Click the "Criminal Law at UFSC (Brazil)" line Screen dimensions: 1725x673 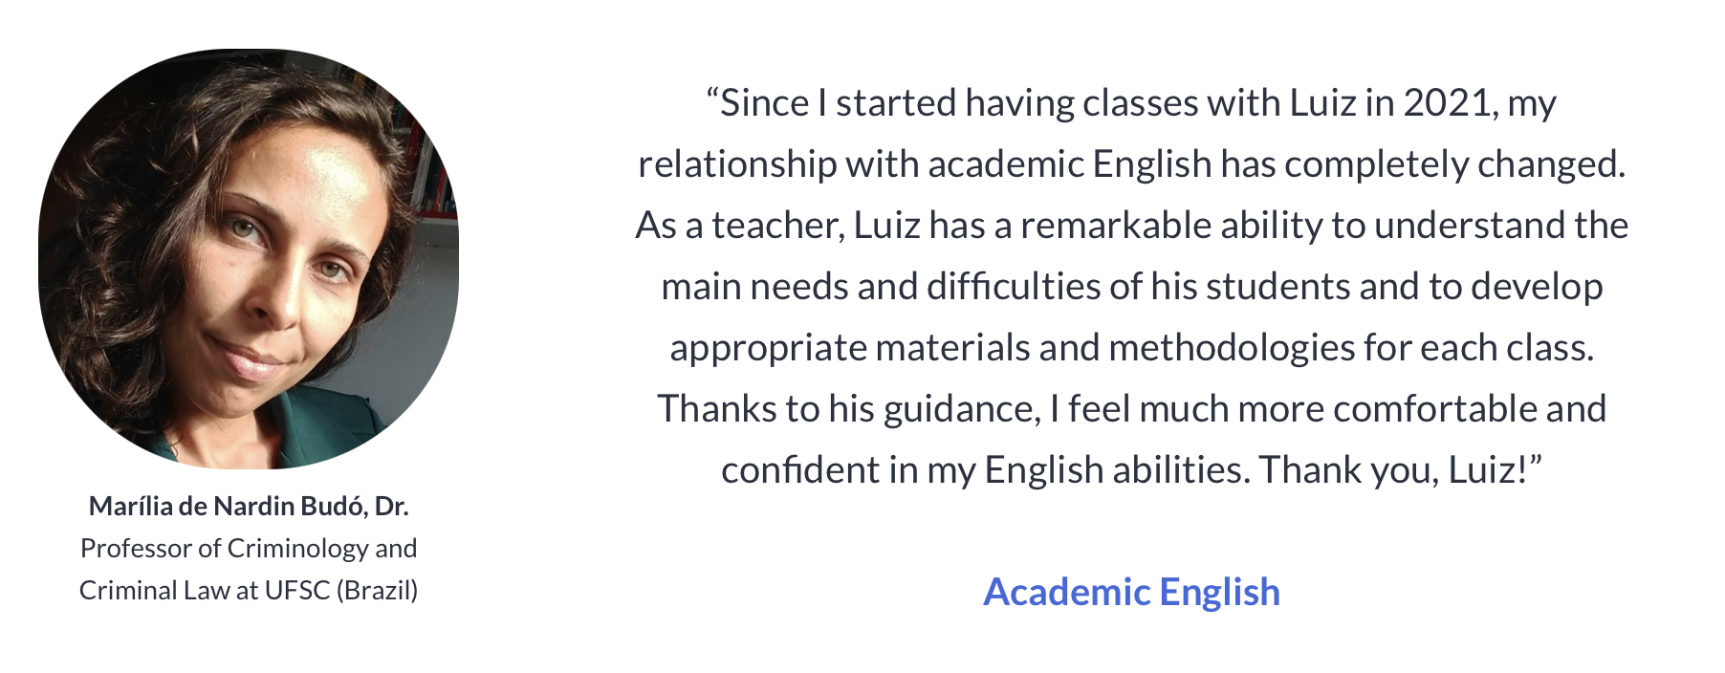[x=249, y=590]
